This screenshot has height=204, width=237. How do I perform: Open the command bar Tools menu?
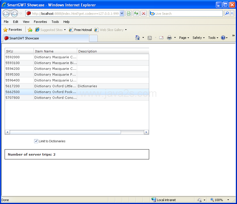(x=213, y=38)
